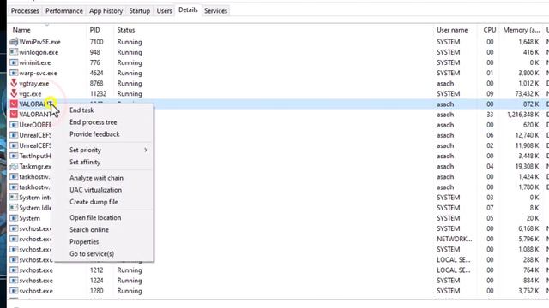Select PID 11232 cell
This screenshot has height=308, width=549.
tap(98, 94)
